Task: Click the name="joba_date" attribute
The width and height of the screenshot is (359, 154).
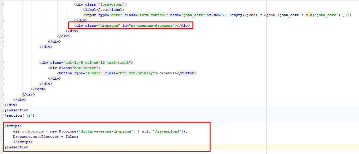Action: (x=187, y=15)
